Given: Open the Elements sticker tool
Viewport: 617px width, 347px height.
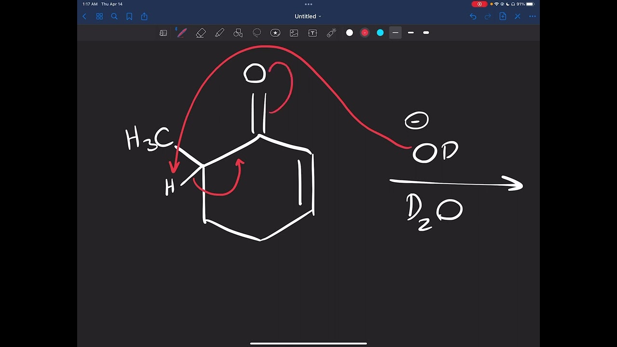Looking at the screenshot, I should [275, 33].
